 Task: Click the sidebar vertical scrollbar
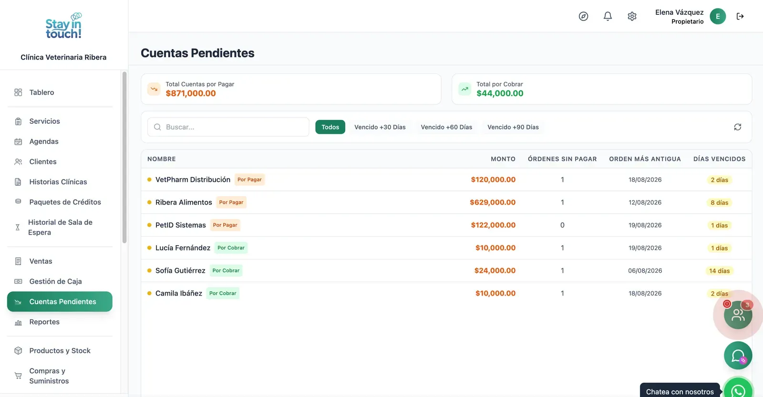click(124, 157)
